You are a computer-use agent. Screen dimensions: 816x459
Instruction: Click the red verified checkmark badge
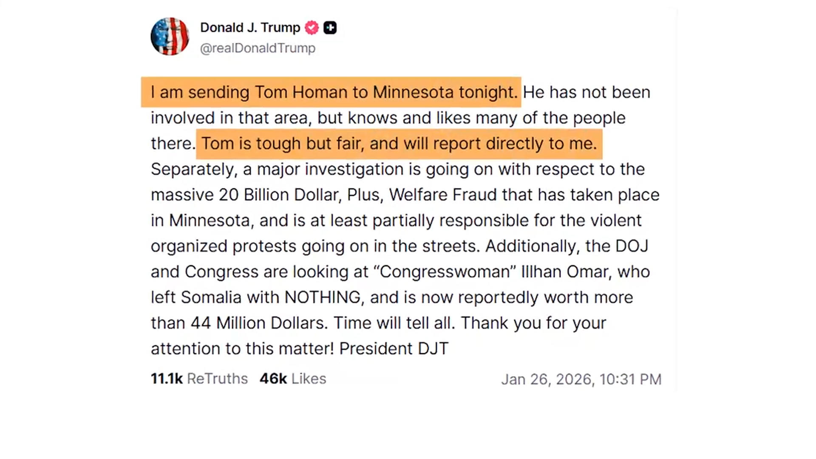click(312, 28)
